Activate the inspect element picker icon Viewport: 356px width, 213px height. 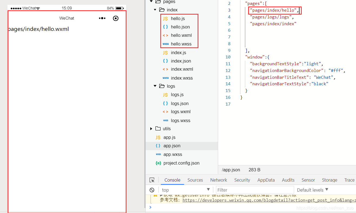(152, 180)
